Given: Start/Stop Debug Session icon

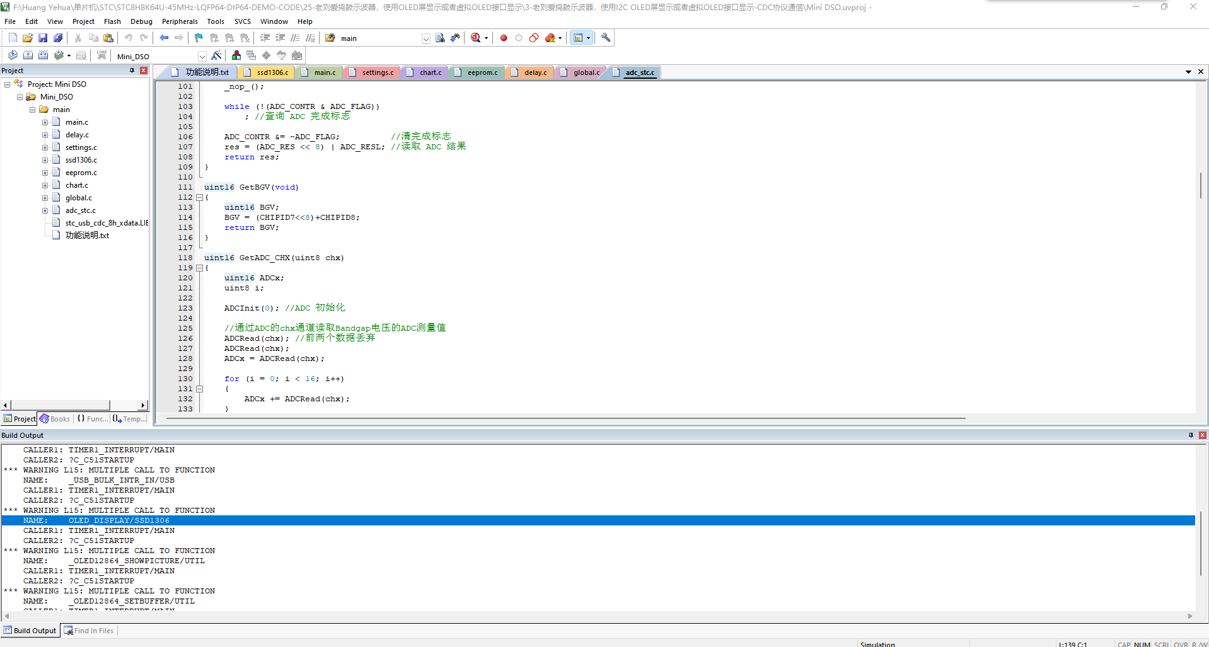Looking at the screenshot, I should [x=476, y=38].
